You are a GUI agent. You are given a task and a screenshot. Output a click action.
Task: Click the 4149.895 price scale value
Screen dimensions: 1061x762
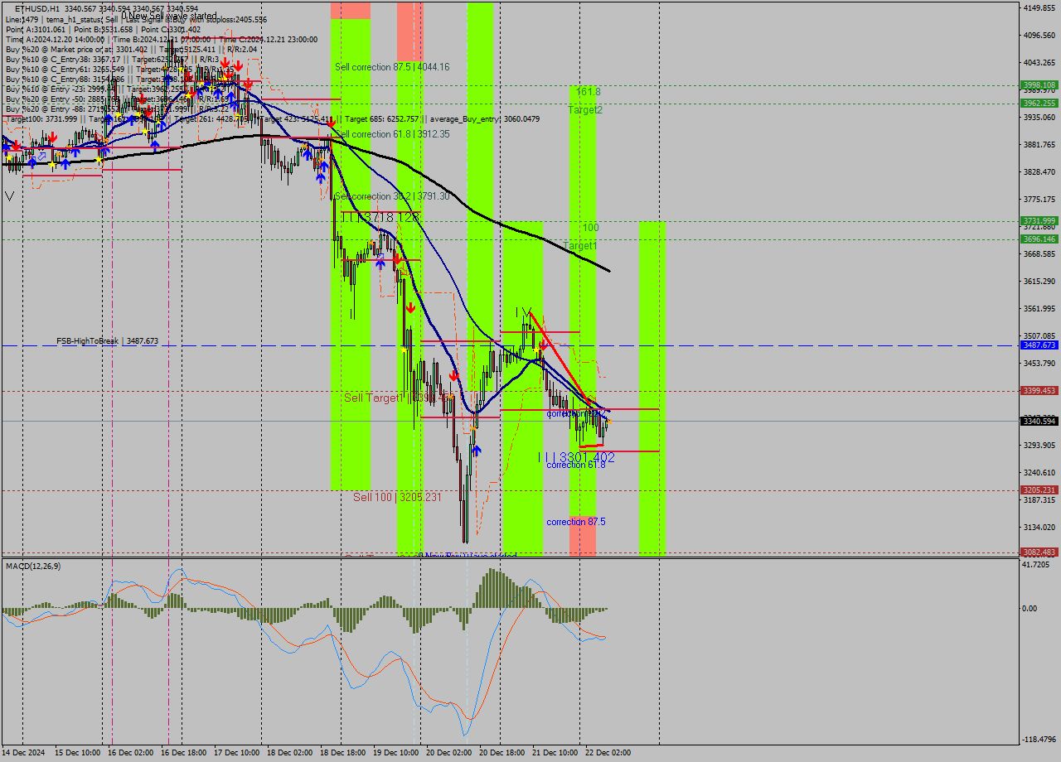click(x=1039, y=8)
